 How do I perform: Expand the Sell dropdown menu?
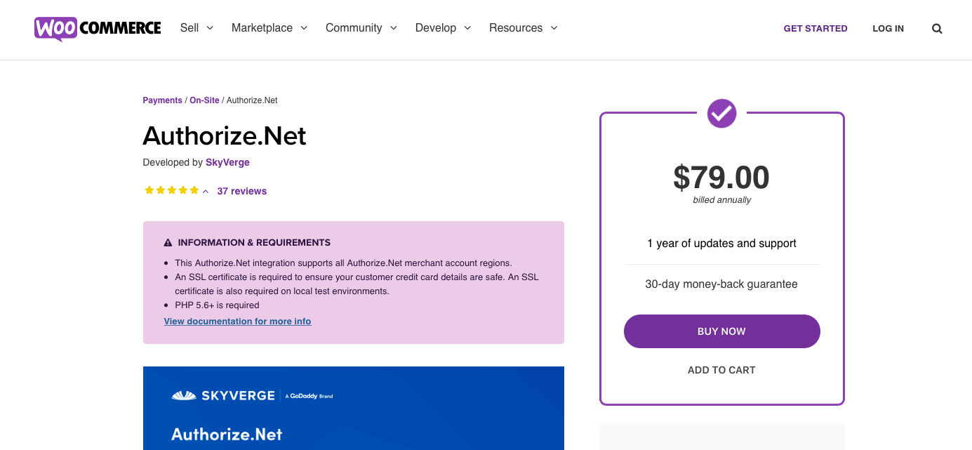[x=197, y=28]
